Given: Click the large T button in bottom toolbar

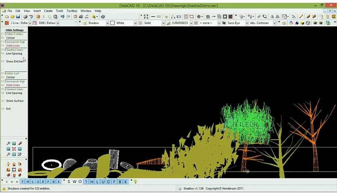Looking at the screenshot, I should [86, 182].
